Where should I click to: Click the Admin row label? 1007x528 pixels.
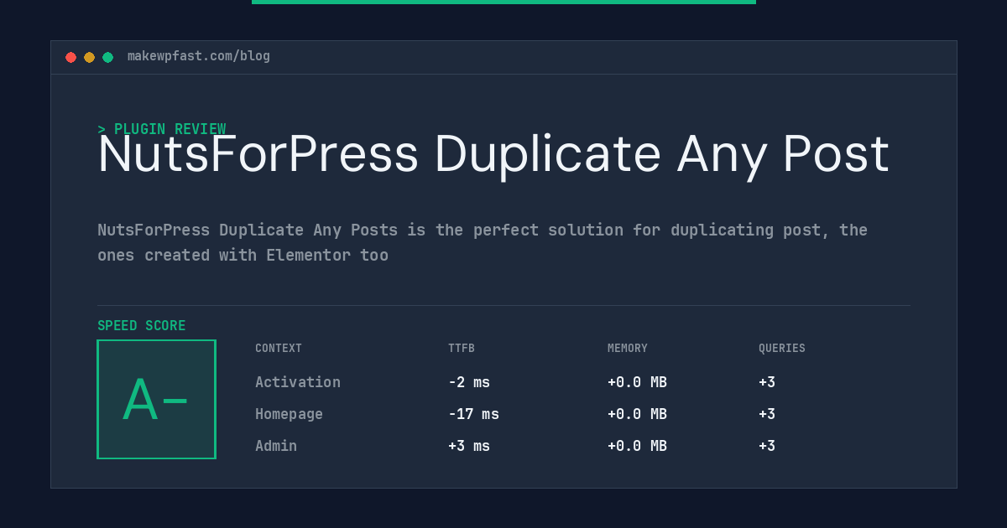[276, 446]
